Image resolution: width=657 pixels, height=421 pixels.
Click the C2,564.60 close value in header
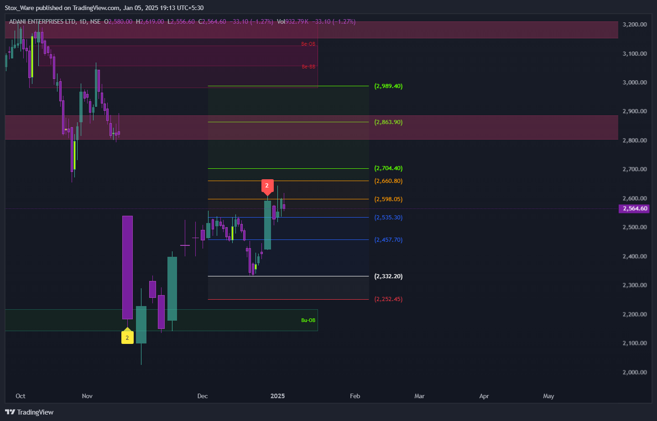point(212,21)
